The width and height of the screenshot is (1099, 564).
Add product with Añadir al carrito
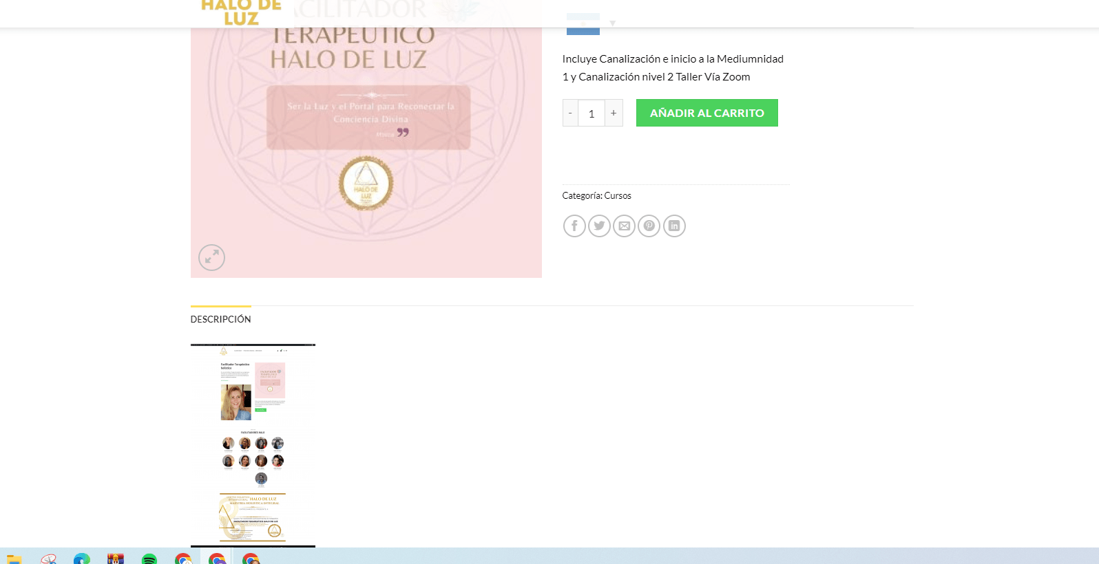click(x=707, y=113)
